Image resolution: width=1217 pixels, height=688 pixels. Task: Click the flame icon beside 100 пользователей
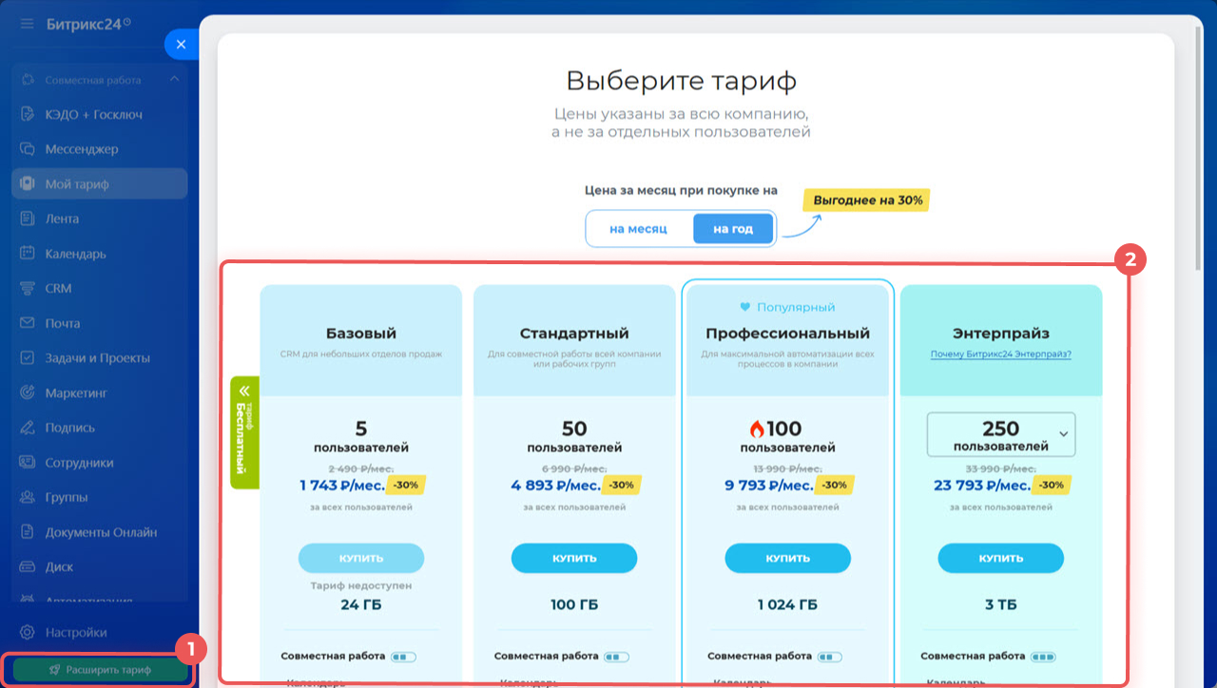click(x=757, y=429)
